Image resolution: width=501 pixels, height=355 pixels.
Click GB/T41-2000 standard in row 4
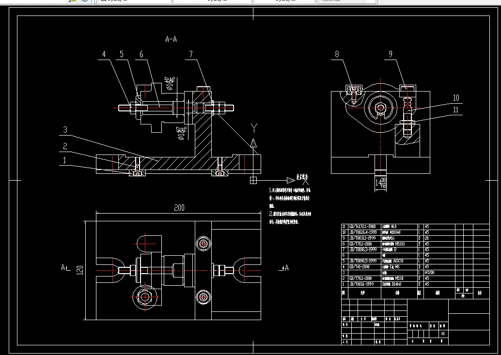(359, 267)
